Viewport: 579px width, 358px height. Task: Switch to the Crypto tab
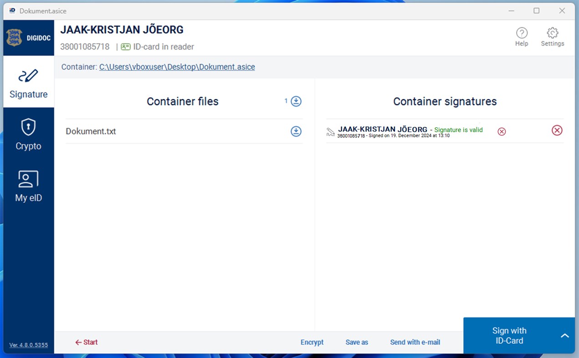(x=28, y=134)
